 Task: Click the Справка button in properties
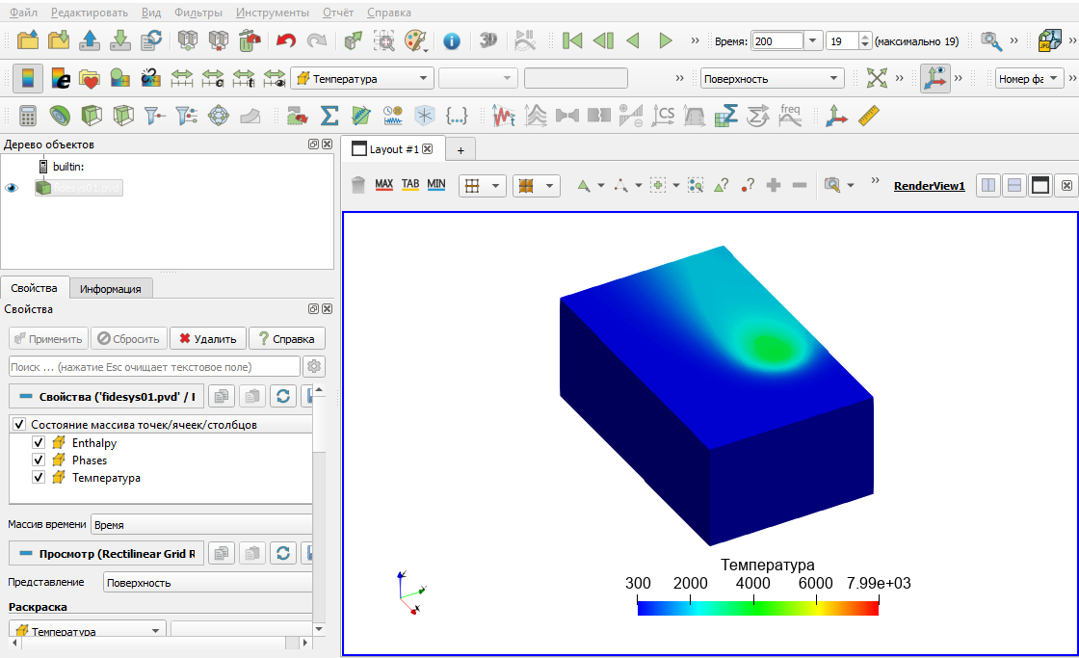coord(286,339)
